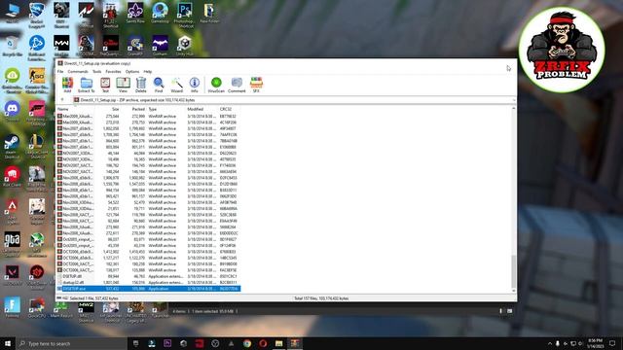623x350 pixels.
Task: Launch the Wizard wand tool
Action: (177, 85)
